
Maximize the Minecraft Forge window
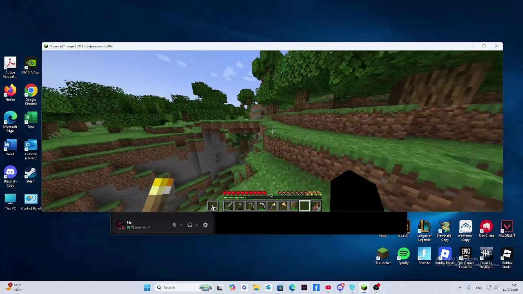click(484, 46)
